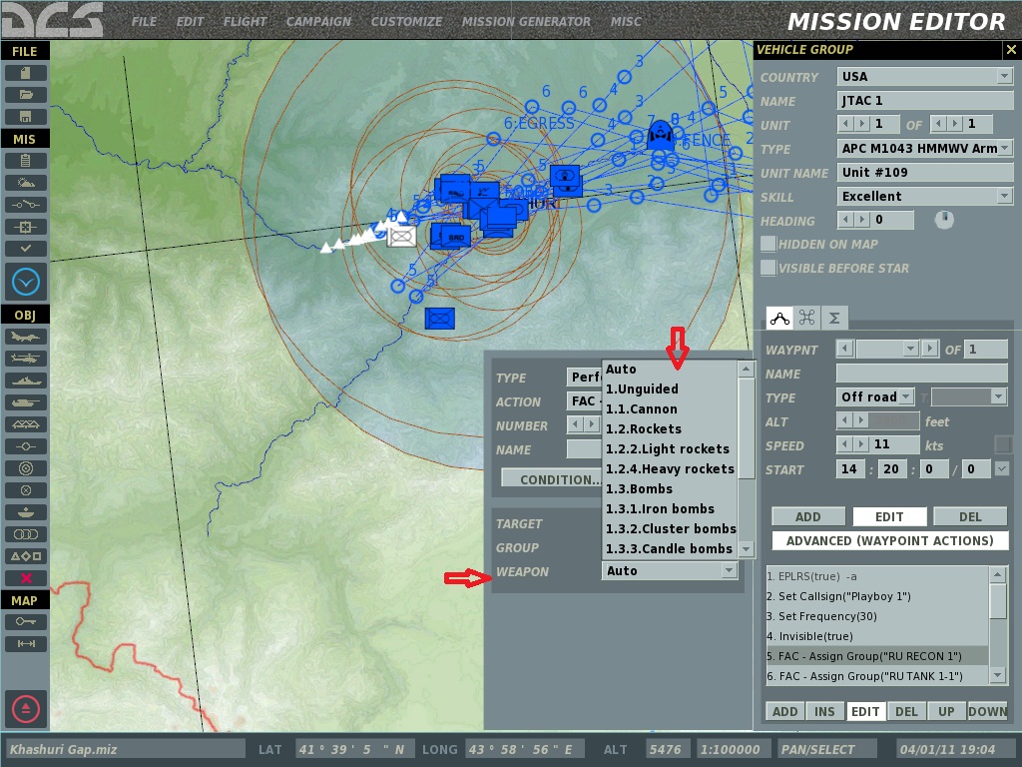Click the actions list scrollbar thumb
The height and width of the screenshot is (767, 1022).
pos(998,600)
